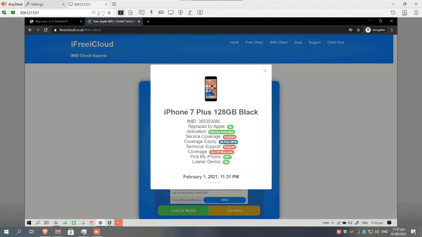Close the iBypasser_v2.9_Ranzhie07 browser tab

click(81, 22)
